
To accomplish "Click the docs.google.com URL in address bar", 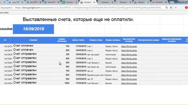I will coord(89,8).
